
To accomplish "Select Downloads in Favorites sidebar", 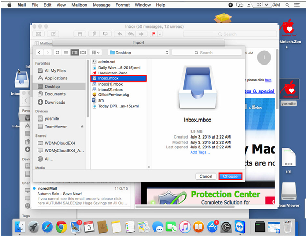I will click(x=55, y=102).
